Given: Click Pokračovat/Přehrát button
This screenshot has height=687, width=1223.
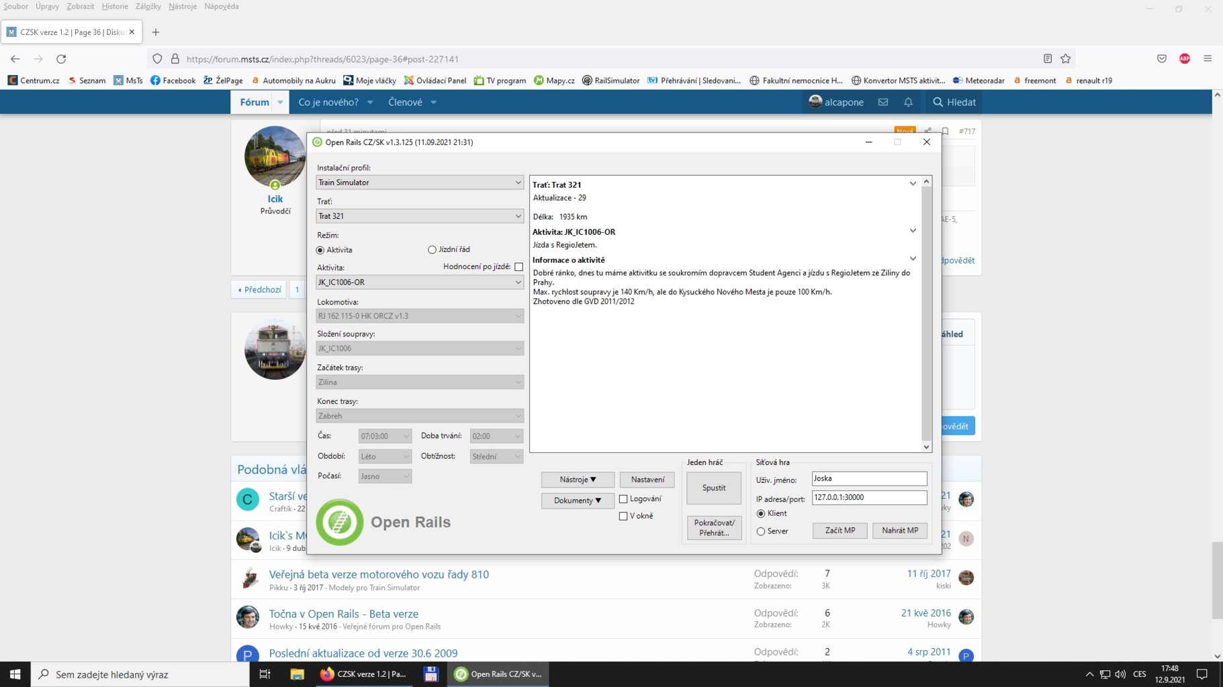Looking at the screenshot, I should pyautogui.click(x=714, y=528).
